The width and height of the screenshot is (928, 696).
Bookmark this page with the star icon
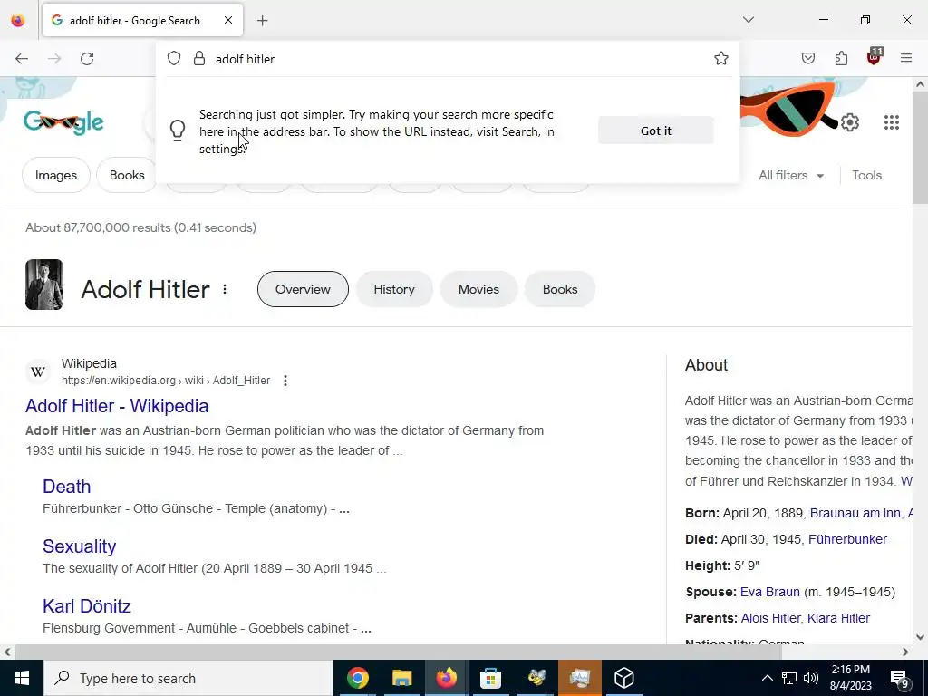720,58
